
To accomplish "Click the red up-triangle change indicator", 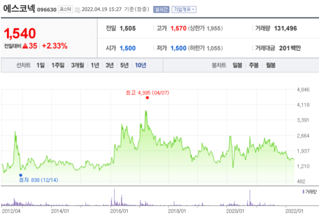I will pos(25,46).
